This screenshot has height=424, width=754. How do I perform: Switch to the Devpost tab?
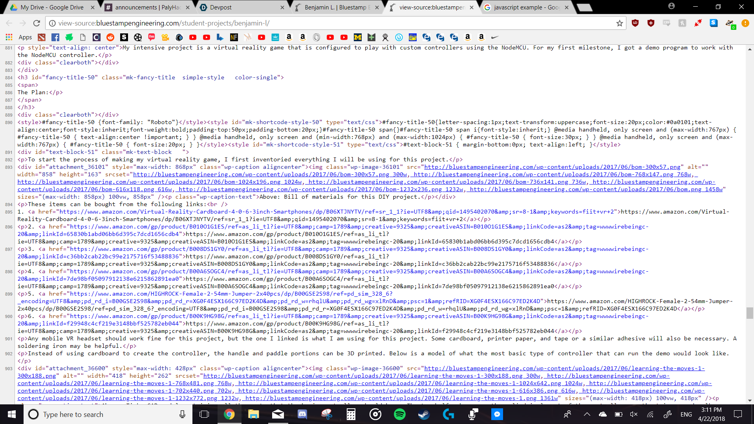242,7
